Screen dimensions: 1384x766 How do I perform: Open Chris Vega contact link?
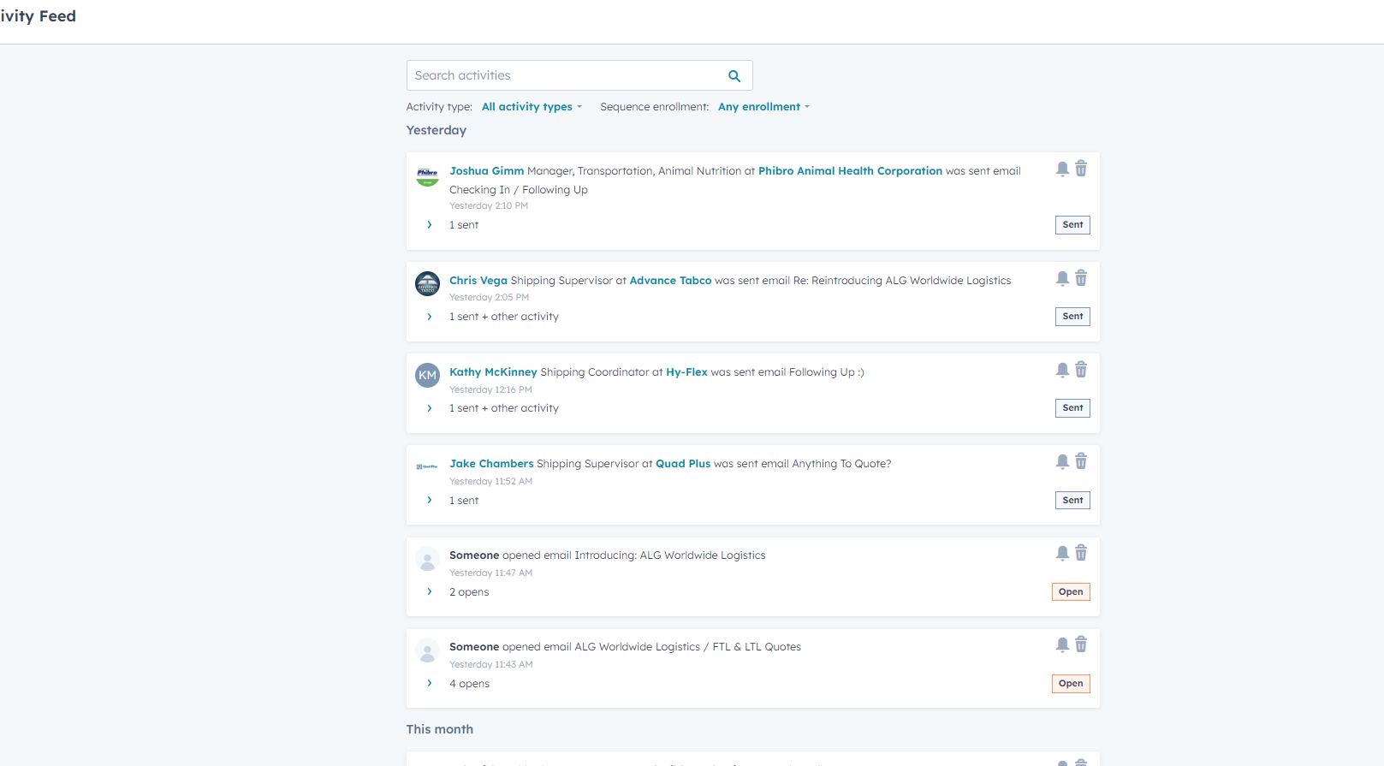point(478,281)
